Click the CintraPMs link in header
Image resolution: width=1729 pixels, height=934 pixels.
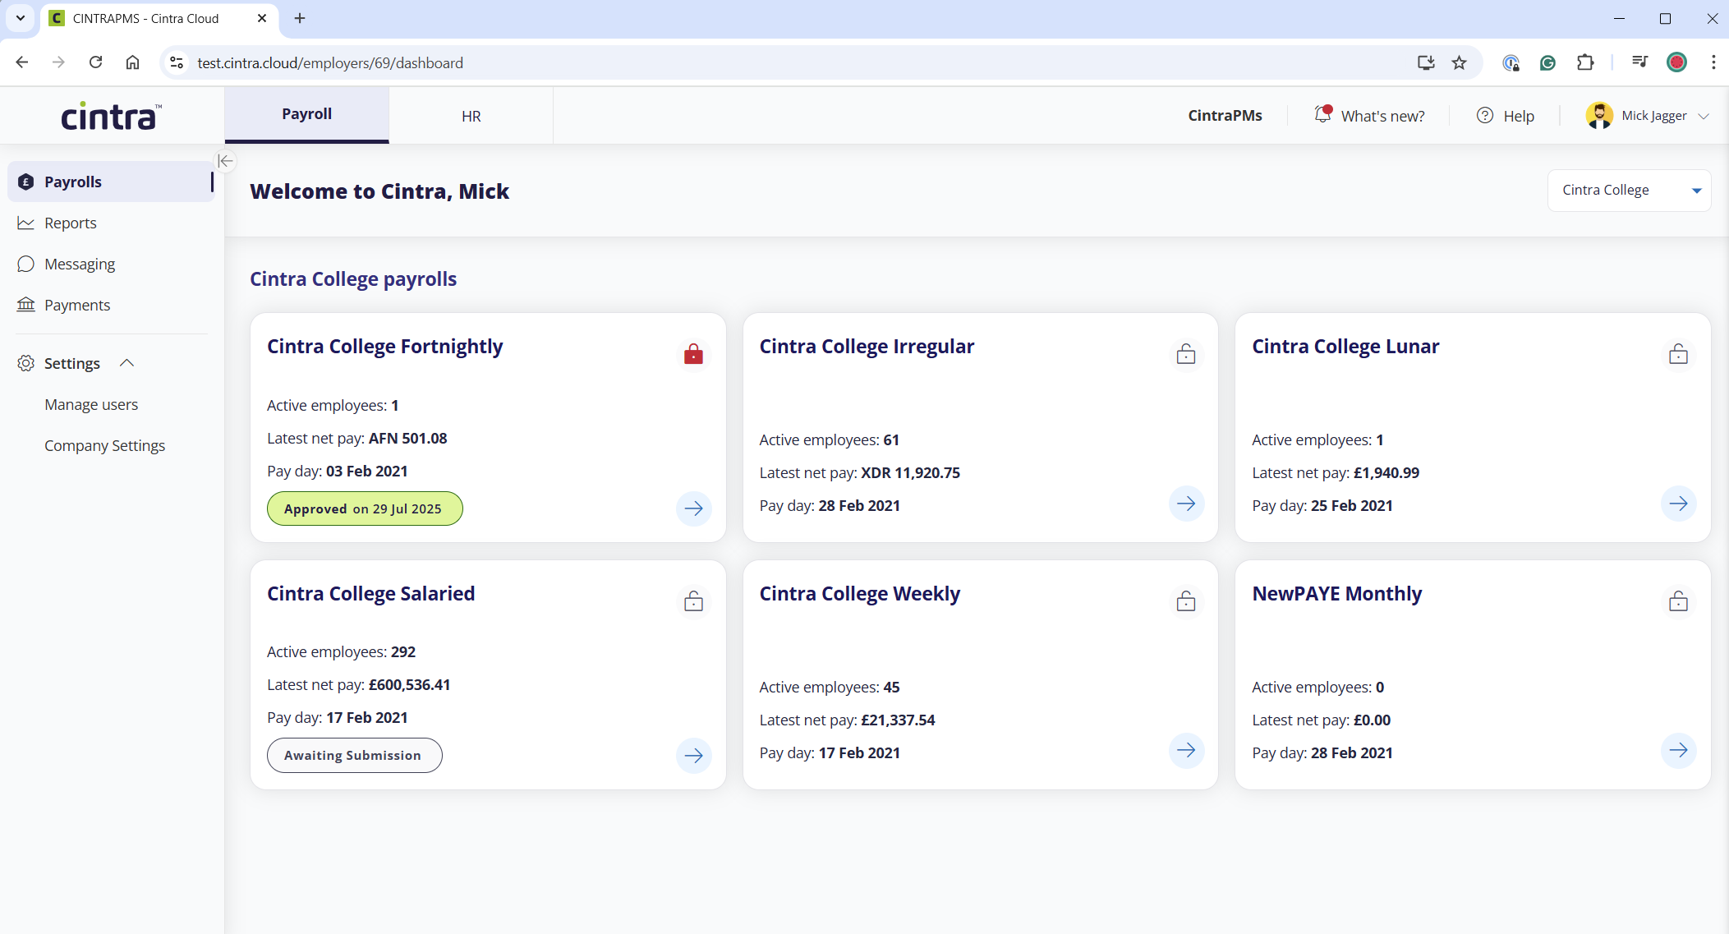pos(1225,116)
